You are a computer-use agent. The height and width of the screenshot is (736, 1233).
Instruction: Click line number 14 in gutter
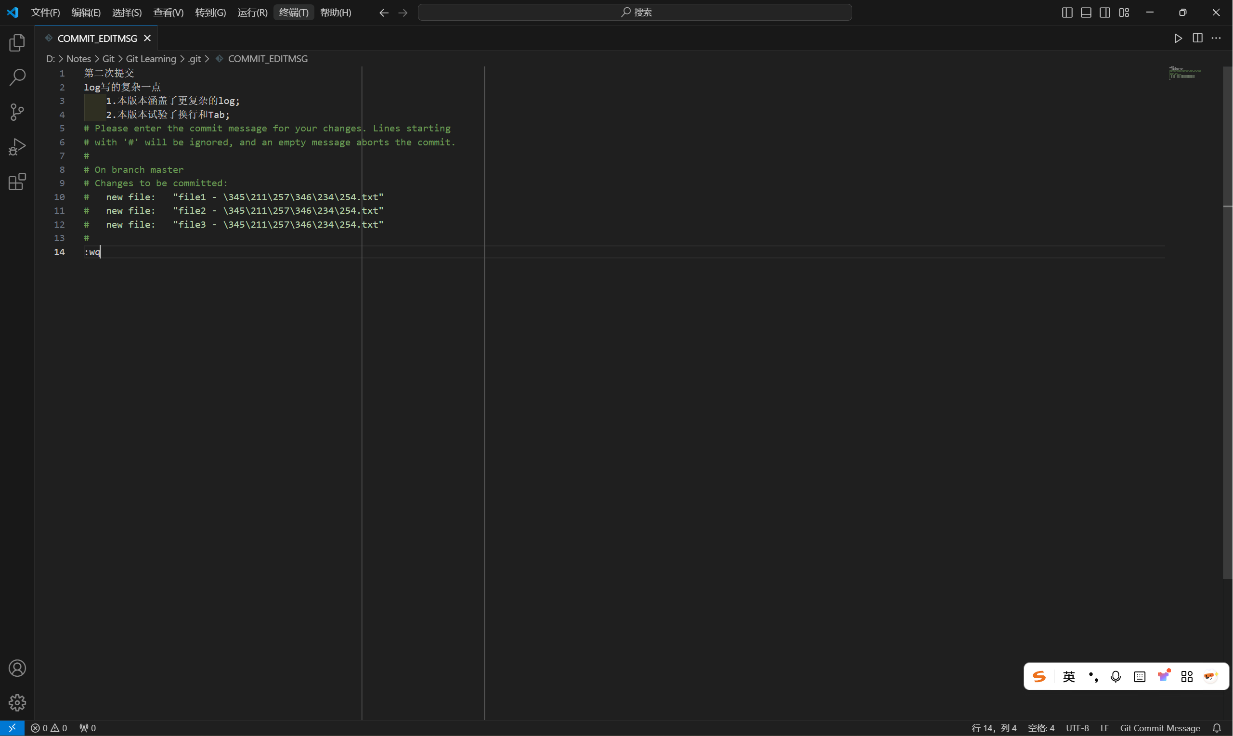[60, 252]
